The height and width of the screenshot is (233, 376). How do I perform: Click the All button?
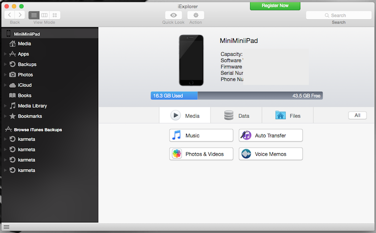pos(357,115)
